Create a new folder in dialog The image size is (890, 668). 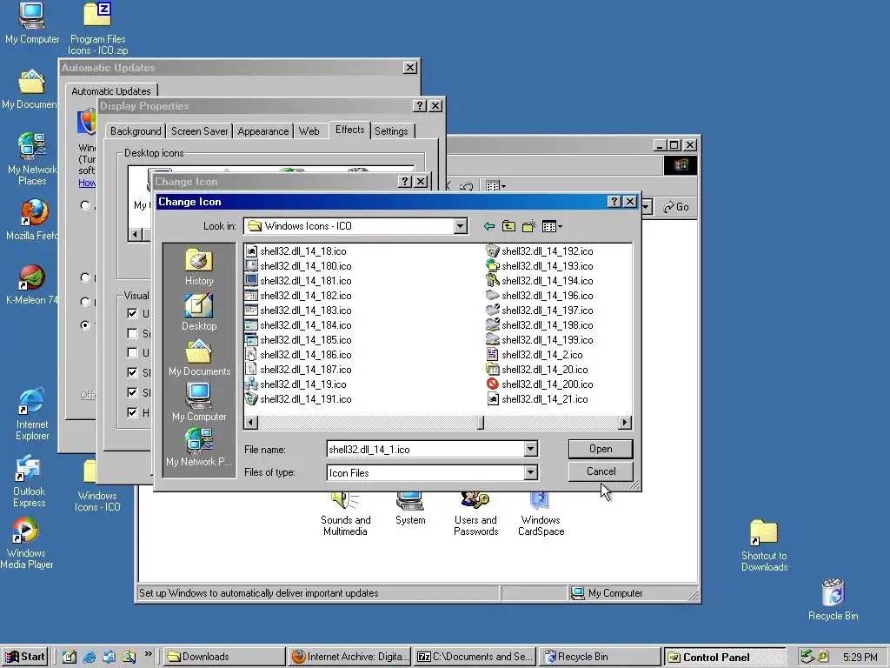click(x=528, y=226)
